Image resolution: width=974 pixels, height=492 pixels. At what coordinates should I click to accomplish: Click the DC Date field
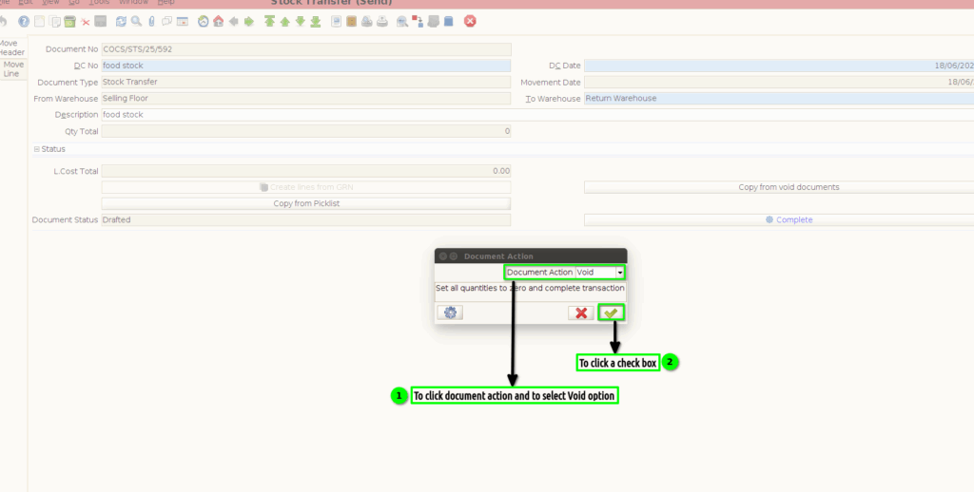(779, 66)
